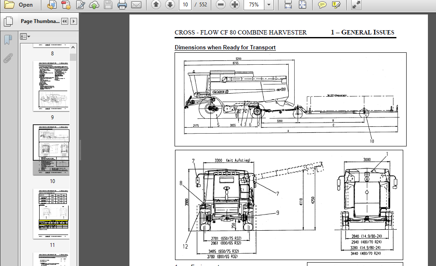Screen dimensions: 436x266
Task: Click the heading 'Dimensions when Ready for Transport'
Action: tap(225, 48)
